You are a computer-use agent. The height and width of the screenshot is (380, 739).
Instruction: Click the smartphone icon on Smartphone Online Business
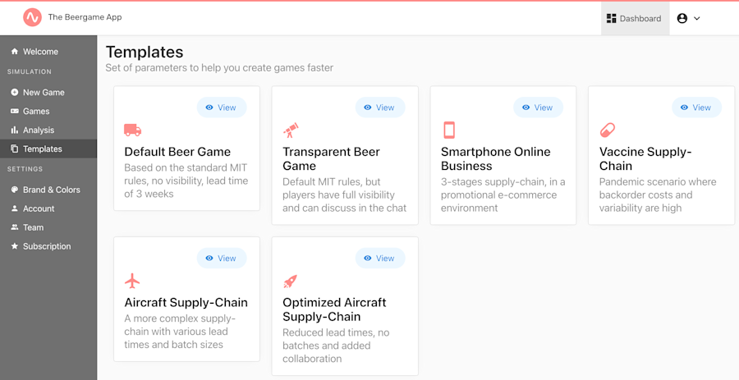tap(449, 130)
